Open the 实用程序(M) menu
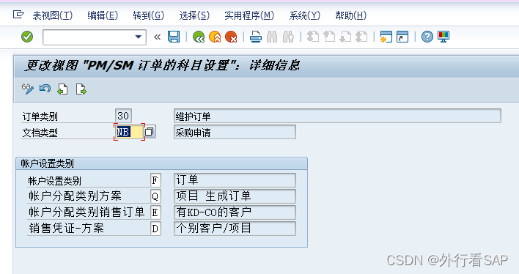Screen dimensions: 519x274 [249, 15]
